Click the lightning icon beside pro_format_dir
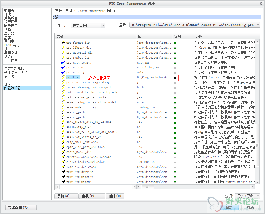Viewport: 265px width, 214px height. click(x=63, y=43)
